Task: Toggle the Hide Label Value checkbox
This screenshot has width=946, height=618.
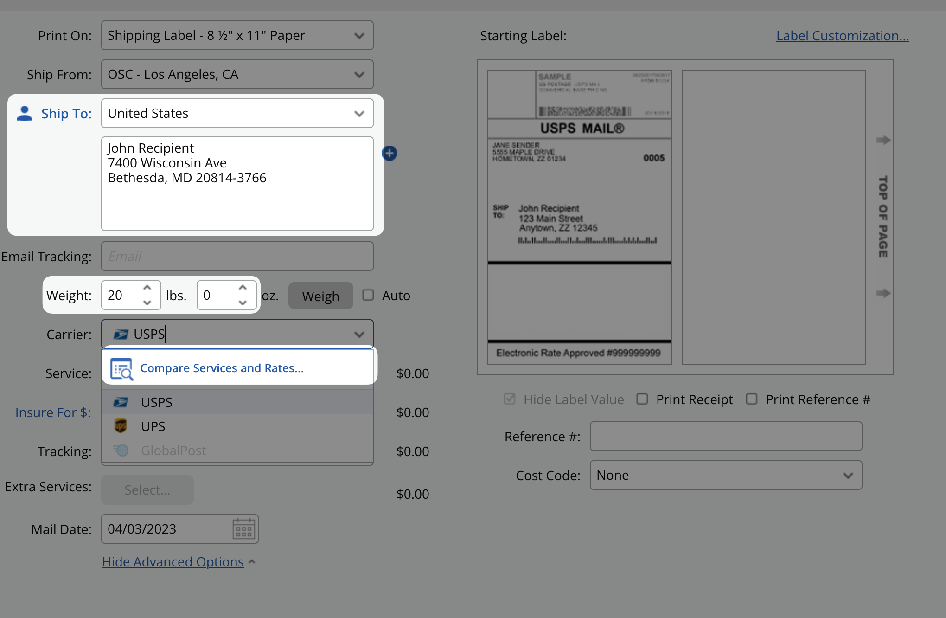Action: 510,399
